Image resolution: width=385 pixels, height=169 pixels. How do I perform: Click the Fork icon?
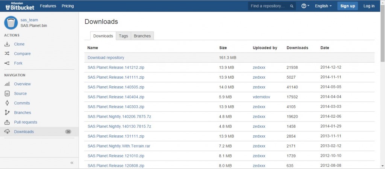coord(7,63)
